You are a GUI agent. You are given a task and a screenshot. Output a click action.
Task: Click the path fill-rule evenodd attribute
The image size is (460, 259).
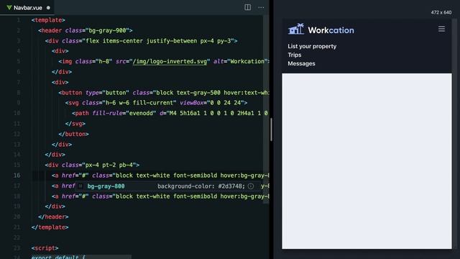(x=124, y=113)
